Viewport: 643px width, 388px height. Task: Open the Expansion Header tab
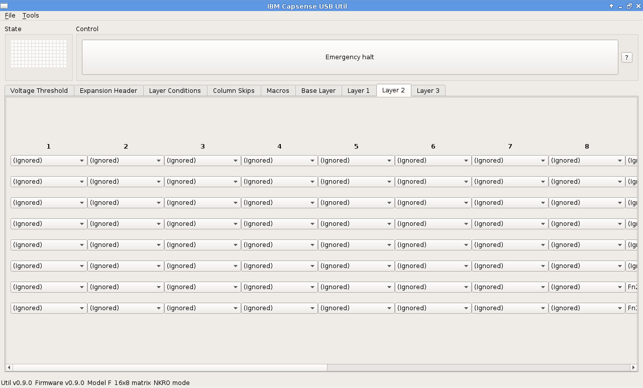(x=109, y=91)
